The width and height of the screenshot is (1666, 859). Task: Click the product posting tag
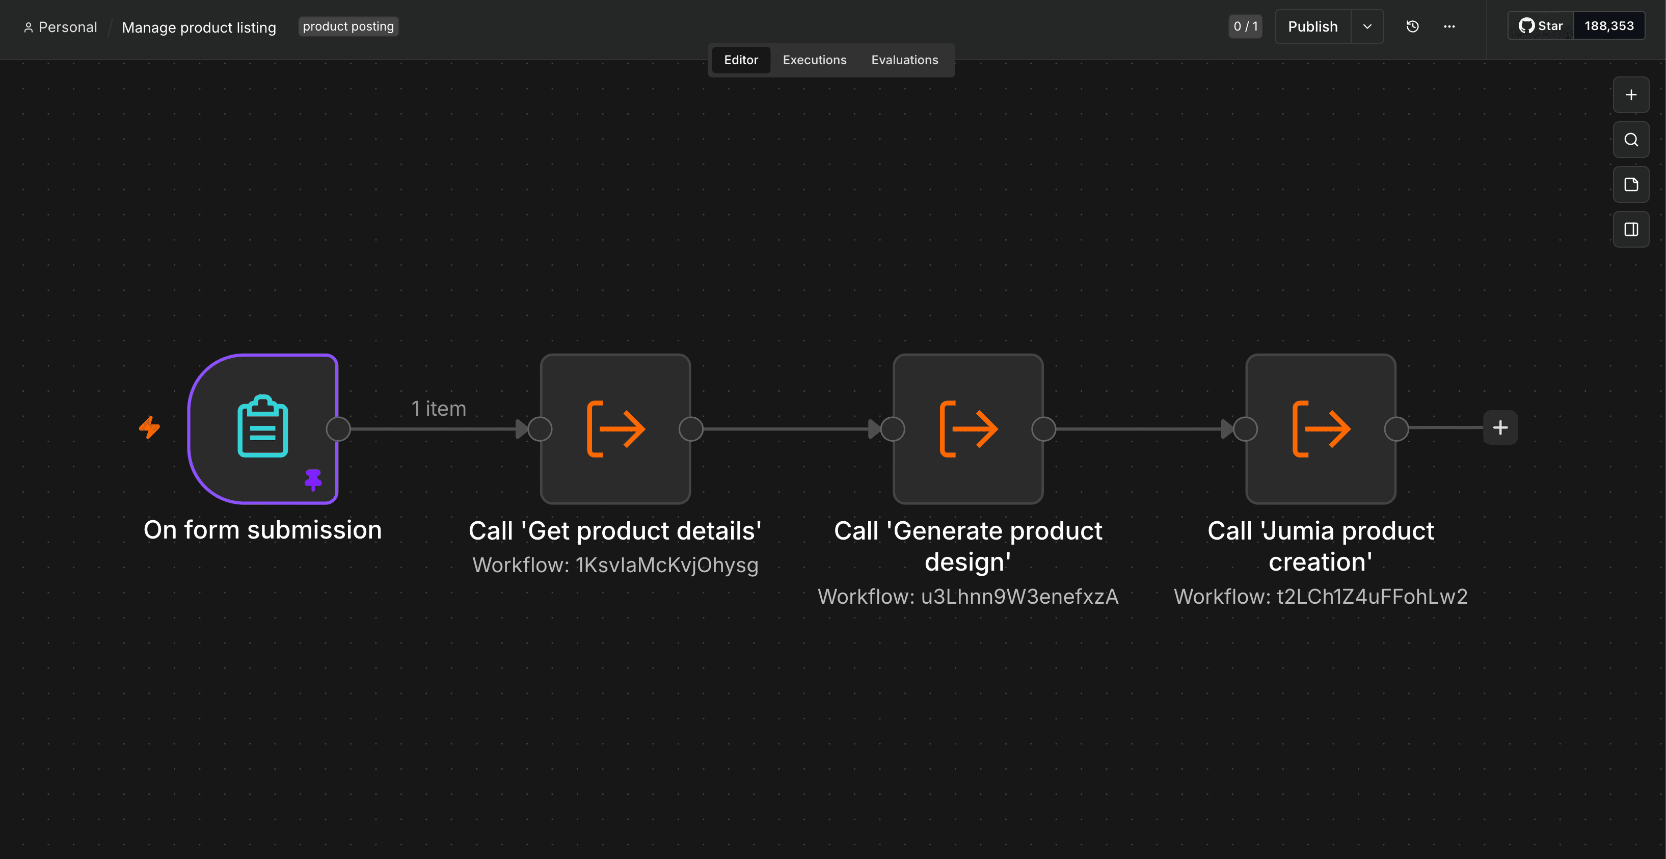point(348,26)
